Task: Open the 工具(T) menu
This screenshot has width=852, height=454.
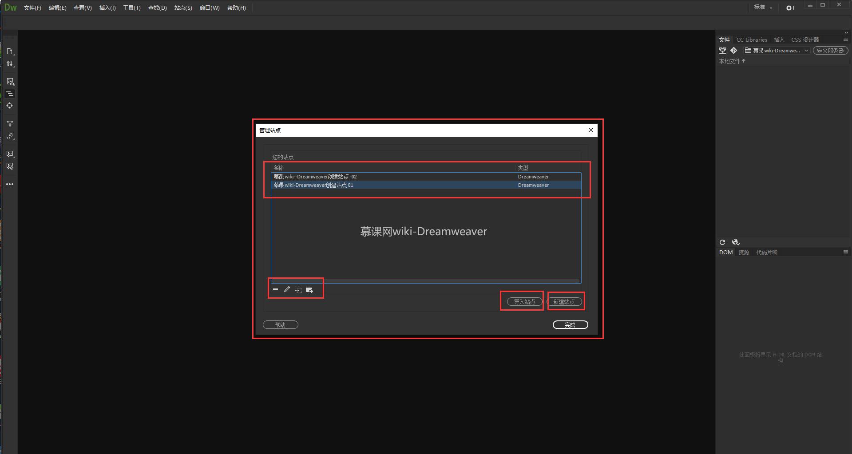Action: 132,8
